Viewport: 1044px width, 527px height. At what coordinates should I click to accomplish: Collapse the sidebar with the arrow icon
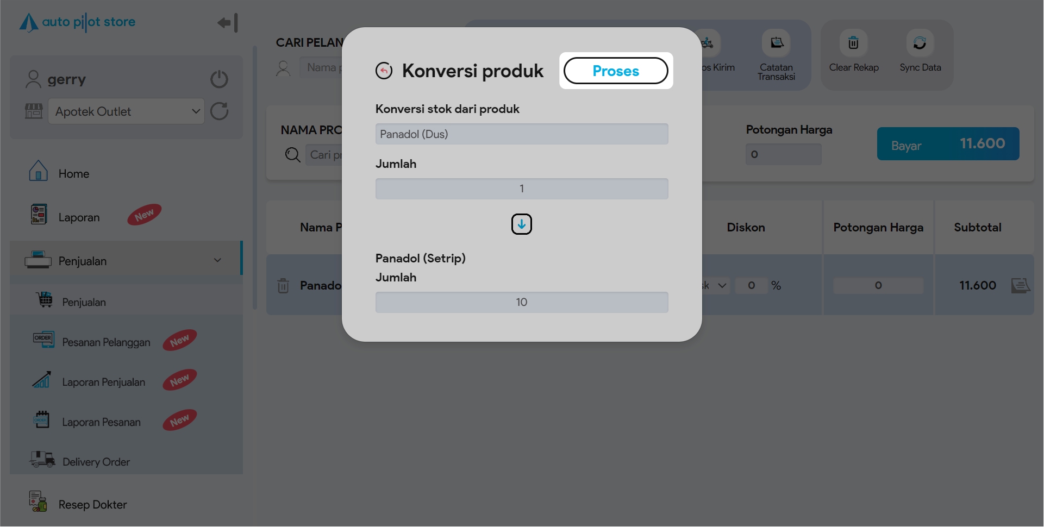point(227,23)
